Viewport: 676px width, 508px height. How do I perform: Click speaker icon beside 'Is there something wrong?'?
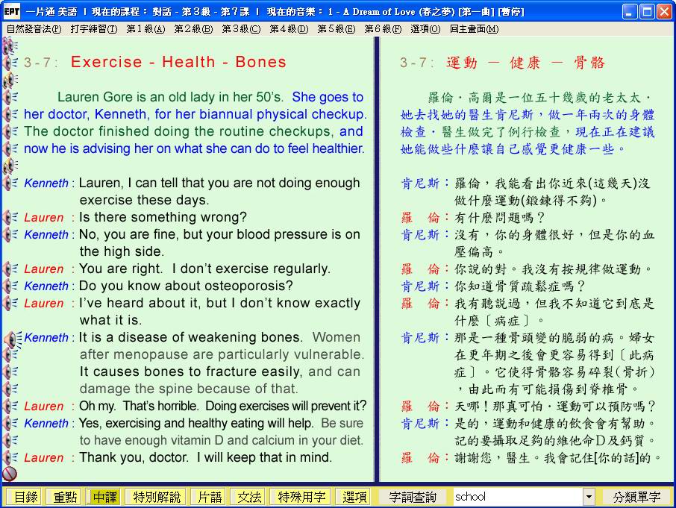click(10, 217)
